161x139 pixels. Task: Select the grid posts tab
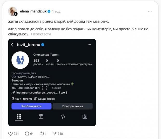19,116
